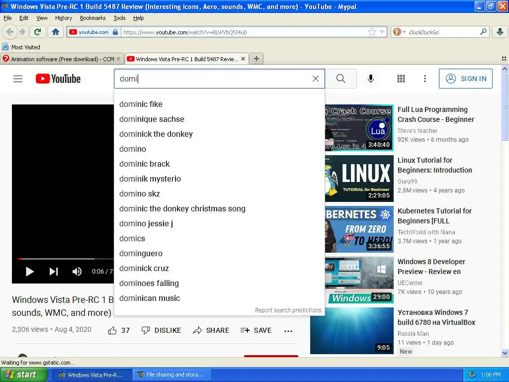Save video to playlist
This screenshot has height=382, width=509.
(x=256, y=330)
